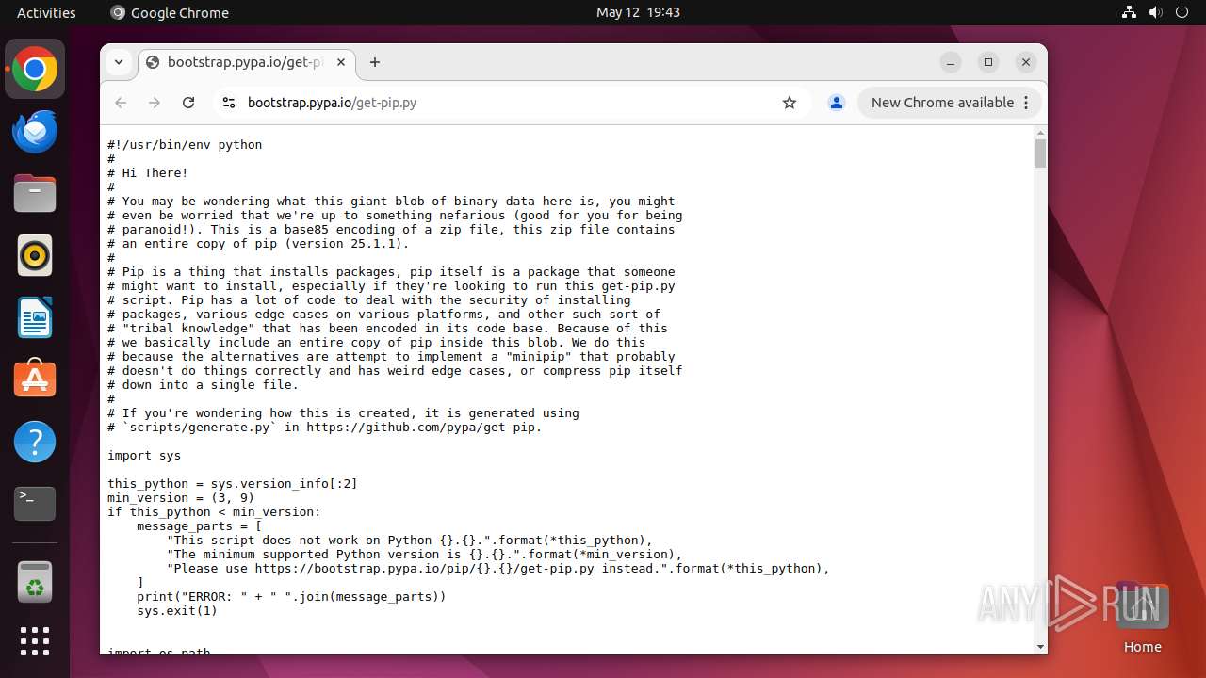Open the Home folder desktop icon
This screenshot has height=678, width=1206.
(1142, 619)
